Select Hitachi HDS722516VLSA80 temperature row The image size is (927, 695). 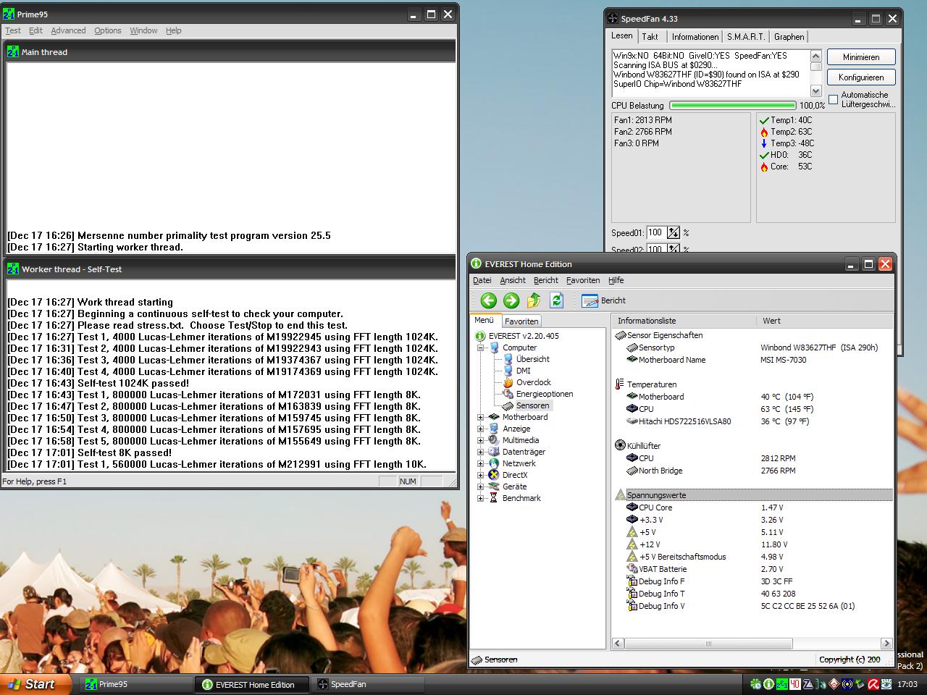tap(753, 421)
